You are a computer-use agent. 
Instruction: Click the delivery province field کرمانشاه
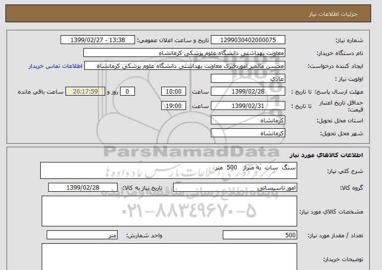(x=248, y=120)
